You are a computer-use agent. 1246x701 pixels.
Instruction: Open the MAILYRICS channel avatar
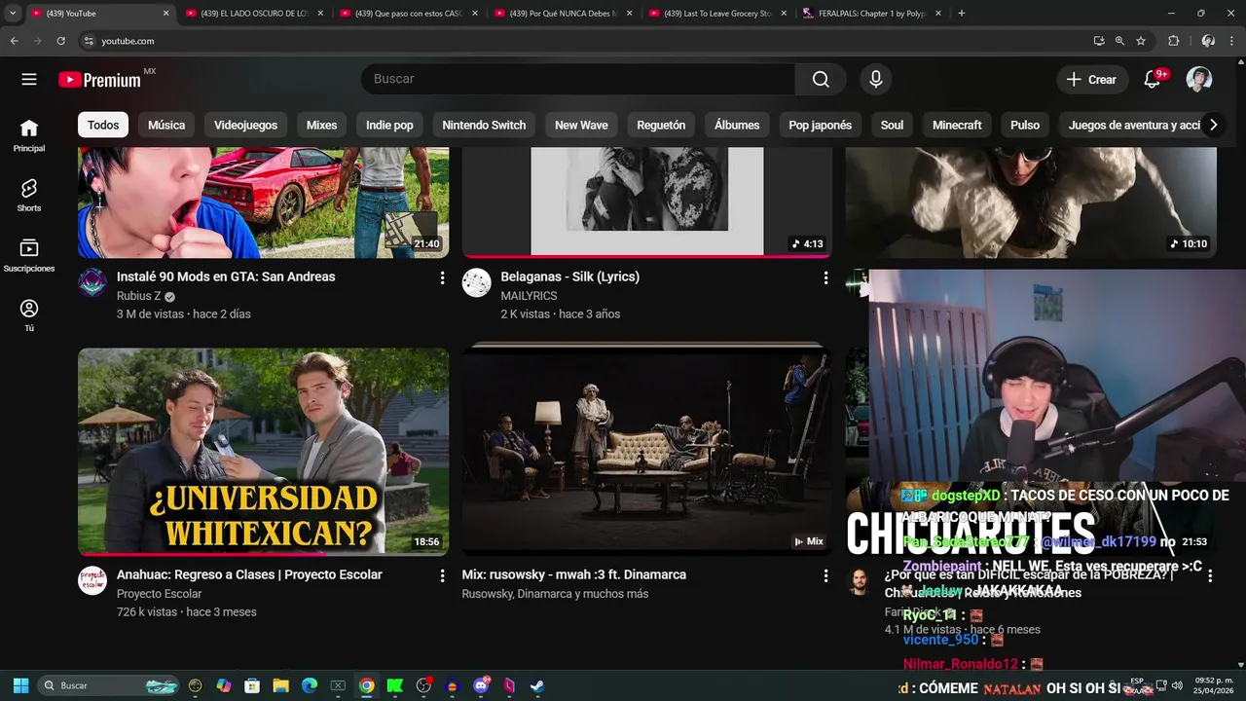[476, 282]
